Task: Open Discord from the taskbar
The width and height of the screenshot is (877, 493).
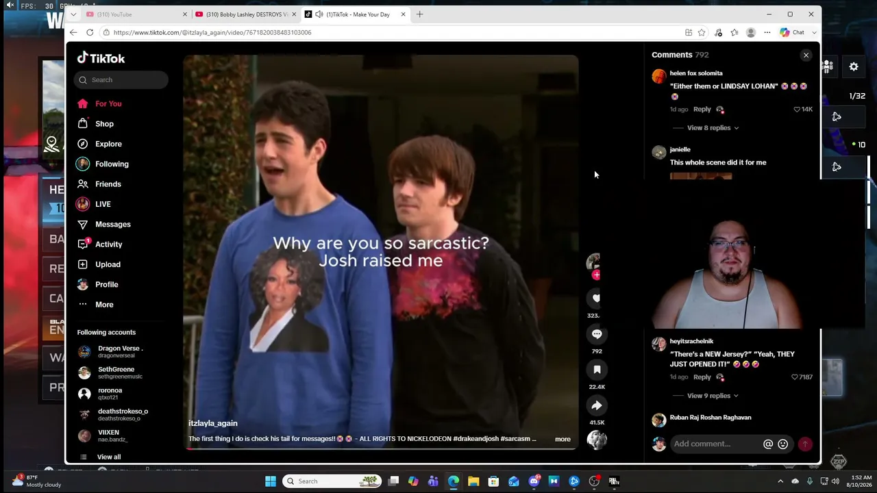Action: 534,481
